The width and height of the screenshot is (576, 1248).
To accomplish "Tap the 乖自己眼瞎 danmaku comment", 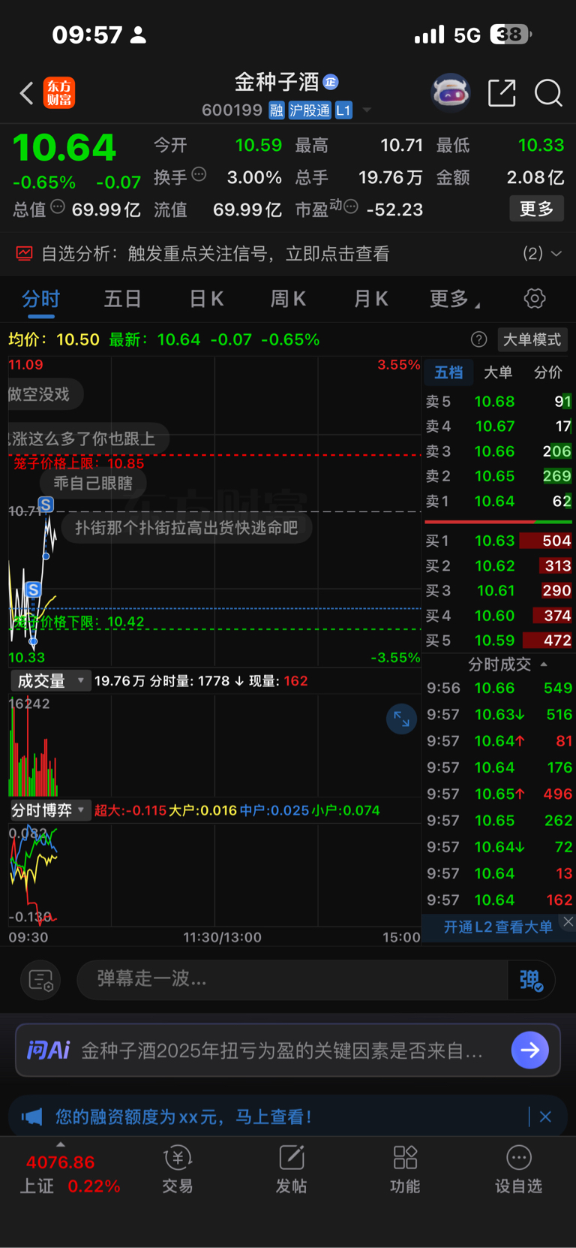I will [x=93, y=483].
